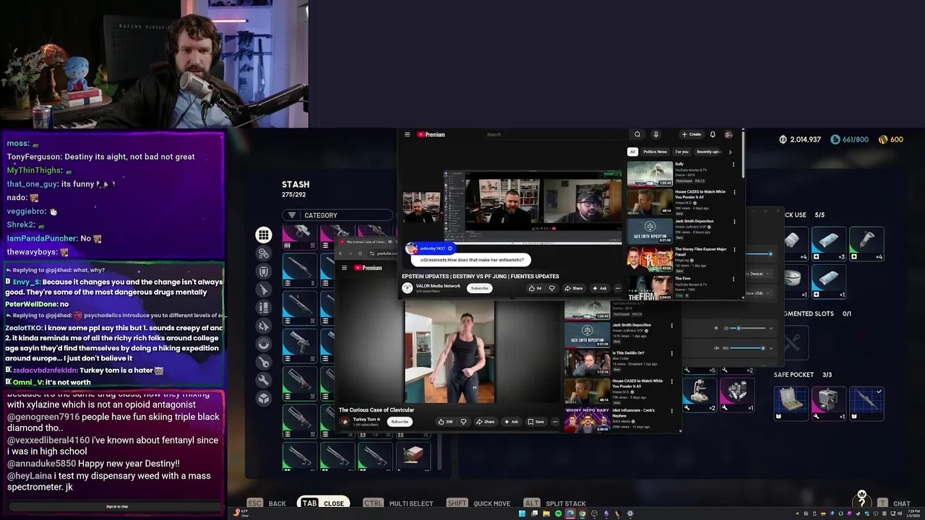Show more chips with the right arrow on YouTube
This screenshot has width=925, height=520.
click(730, 152)
